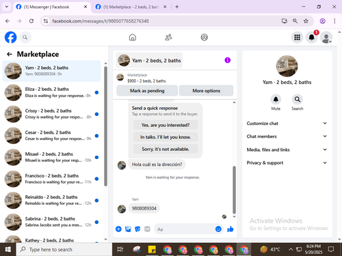Image resolution: width=342 pixels, height=256 pixels.
Task: Open Cesar - 2 beds, 2 baths conversation
Action: pyautogui.click(x=52, y=135)
